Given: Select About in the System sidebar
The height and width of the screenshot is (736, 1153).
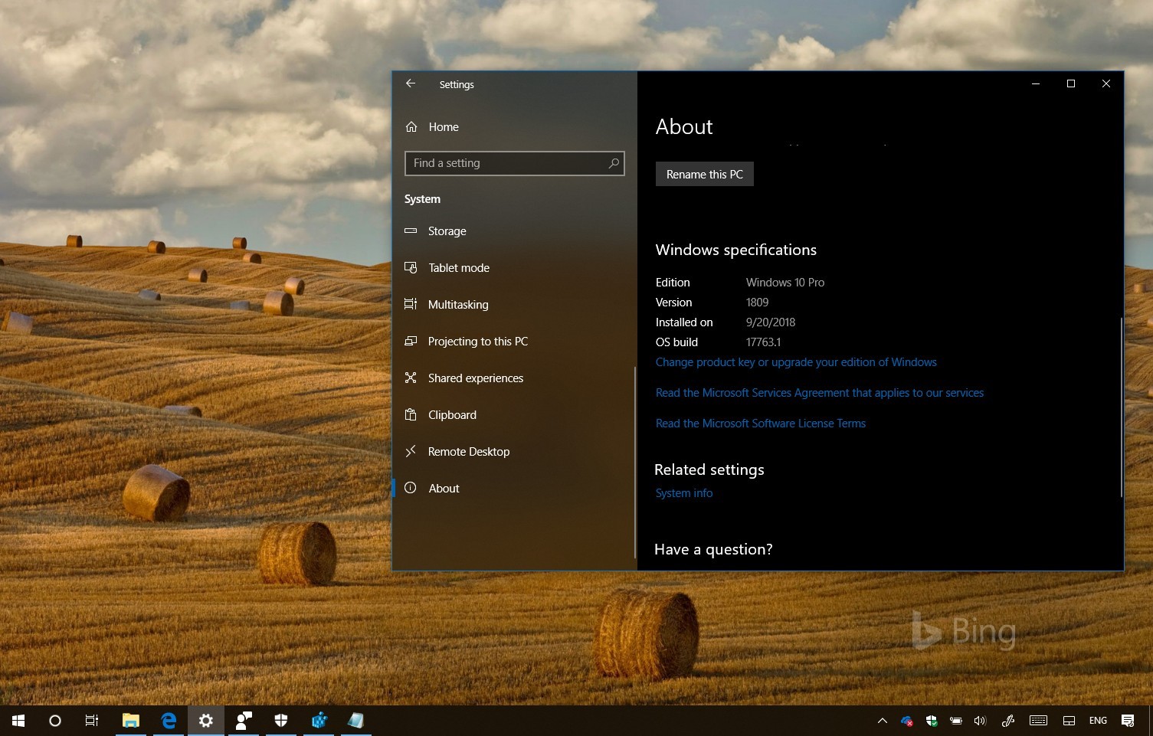Looking at the screenshot, I should 444,488.
